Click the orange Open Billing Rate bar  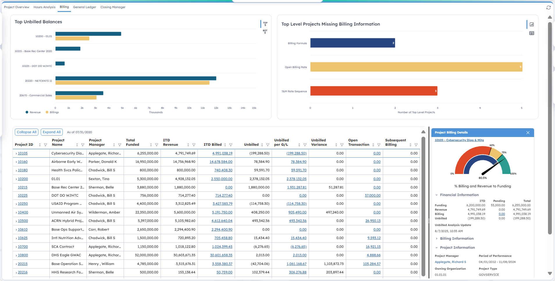(x=416, y=67)
